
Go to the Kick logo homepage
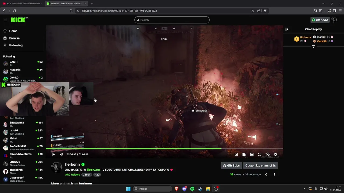19,20
